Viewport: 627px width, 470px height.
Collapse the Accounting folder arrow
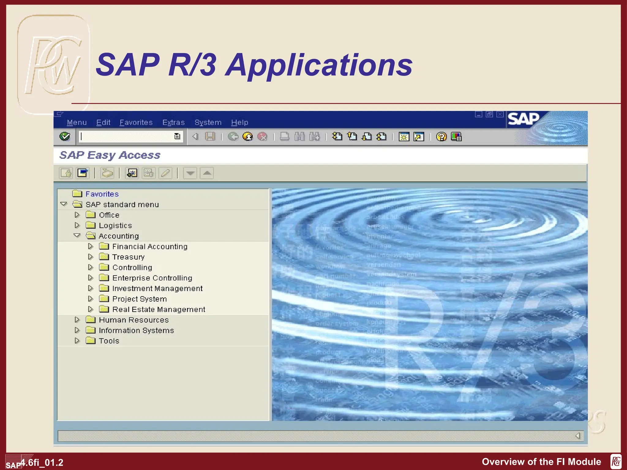click(x=77, y=236)
